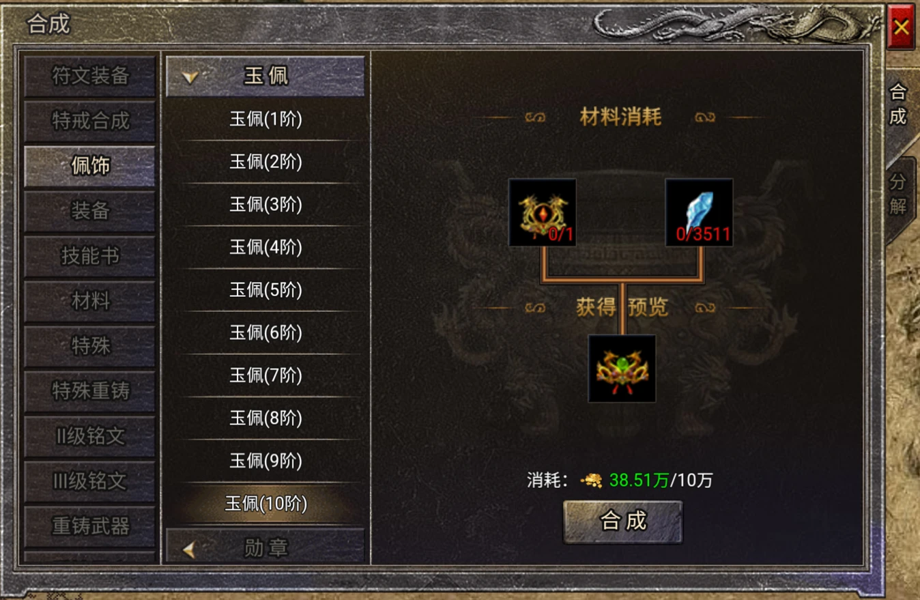Open the 特戒合成 category
Viewport: 920px width, 600px height.
[x=90, y=121]
